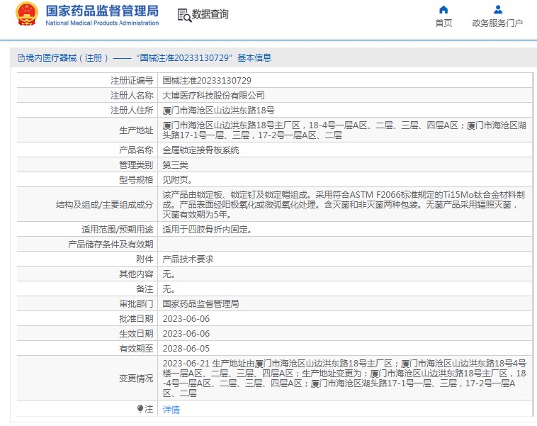
Task: Click the 生产地址 label
Action: coord(136,130)
